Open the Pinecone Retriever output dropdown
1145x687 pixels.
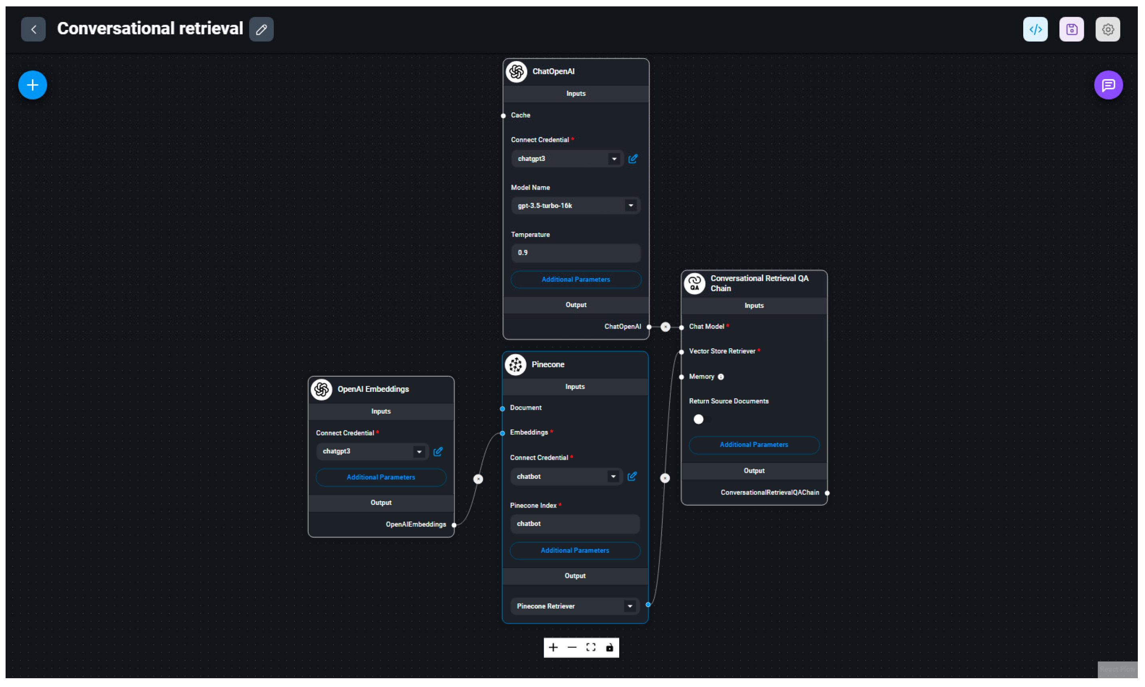[x=630, y=606]
